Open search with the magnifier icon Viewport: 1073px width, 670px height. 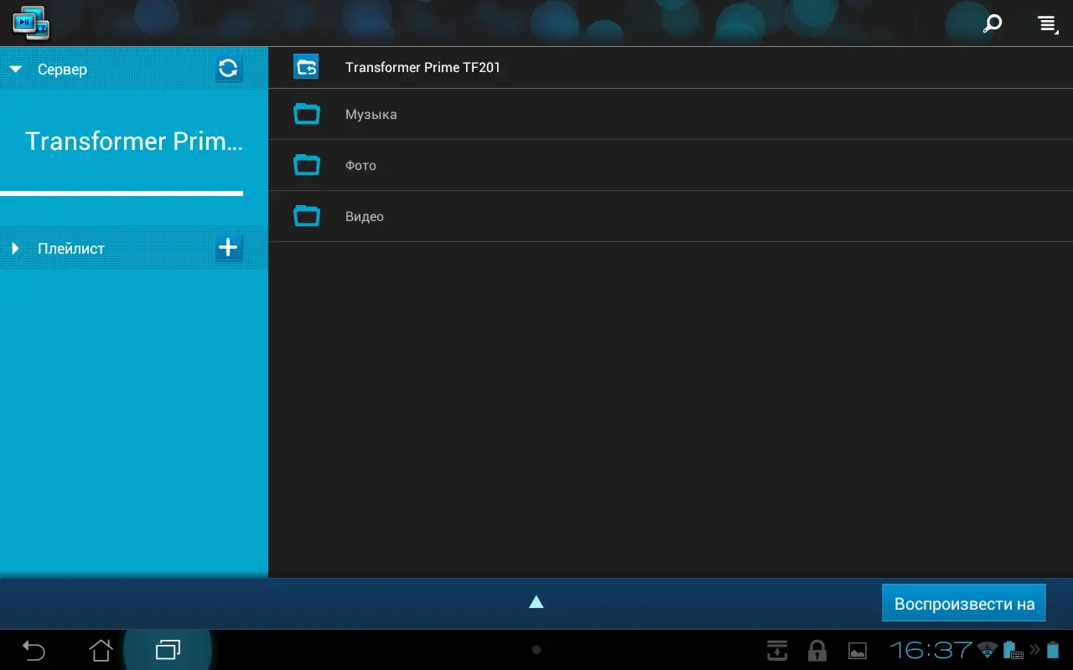[993, 23]
